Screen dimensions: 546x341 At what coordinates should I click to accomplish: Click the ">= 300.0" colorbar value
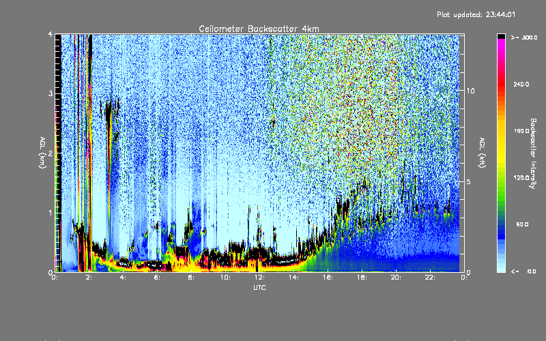[x=524, y=38]
